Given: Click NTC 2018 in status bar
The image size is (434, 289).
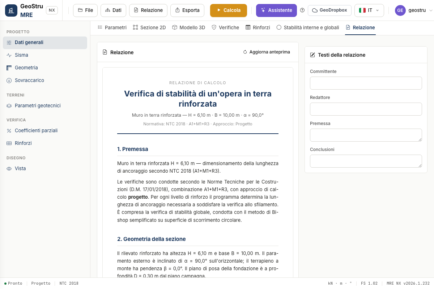Looking at the screenshot, I should [x=69, y=284].
